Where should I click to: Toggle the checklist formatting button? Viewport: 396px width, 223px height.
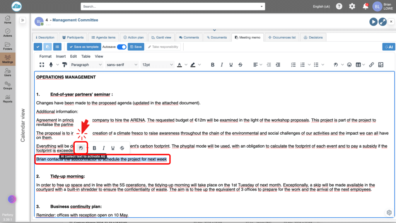[293, 65]
